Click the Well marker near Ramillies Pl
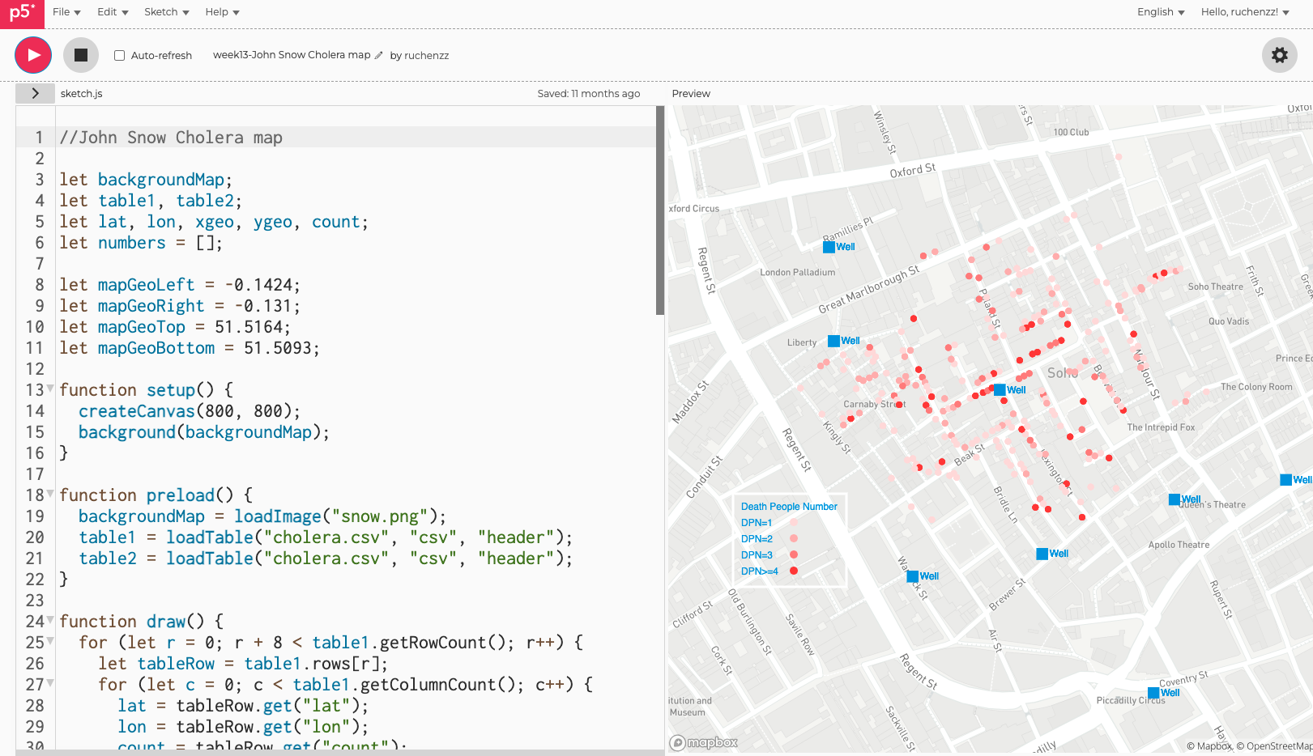 tap(829, 247)
